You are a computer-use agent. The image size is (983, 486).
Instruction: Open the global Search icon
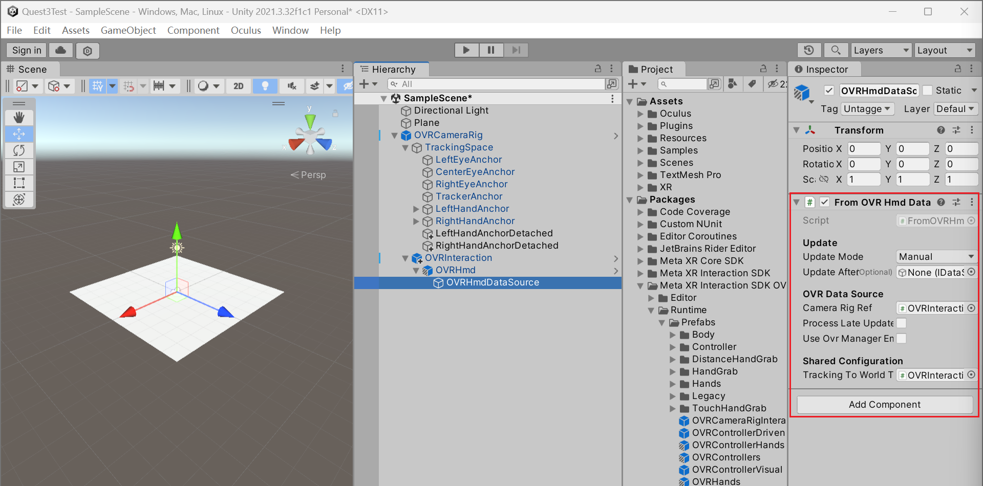pos(836,50)
